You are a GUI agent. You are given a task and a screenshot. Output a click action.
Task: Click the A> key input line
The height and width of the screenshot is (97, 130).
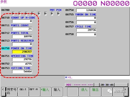coord(97,77)
